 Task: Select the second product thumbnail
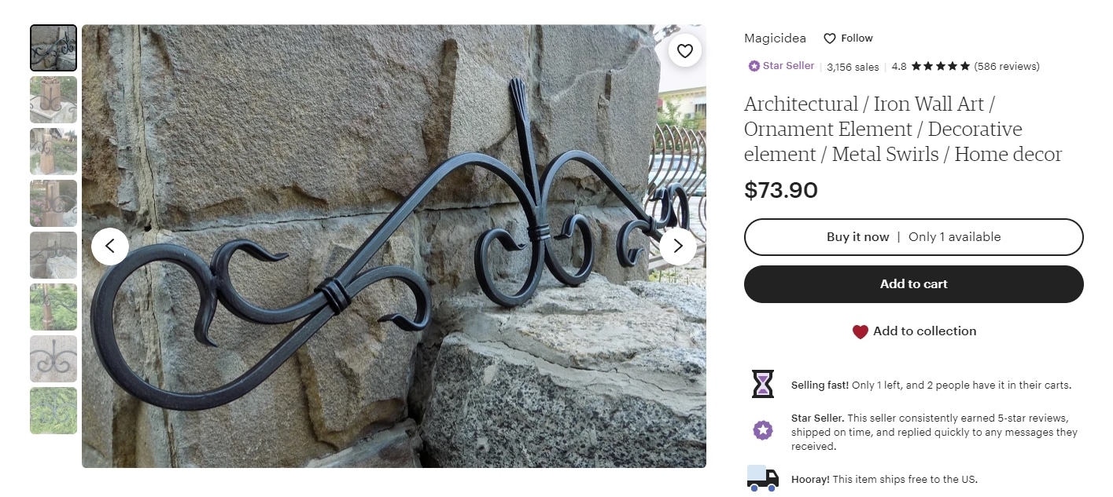[53, 100]
